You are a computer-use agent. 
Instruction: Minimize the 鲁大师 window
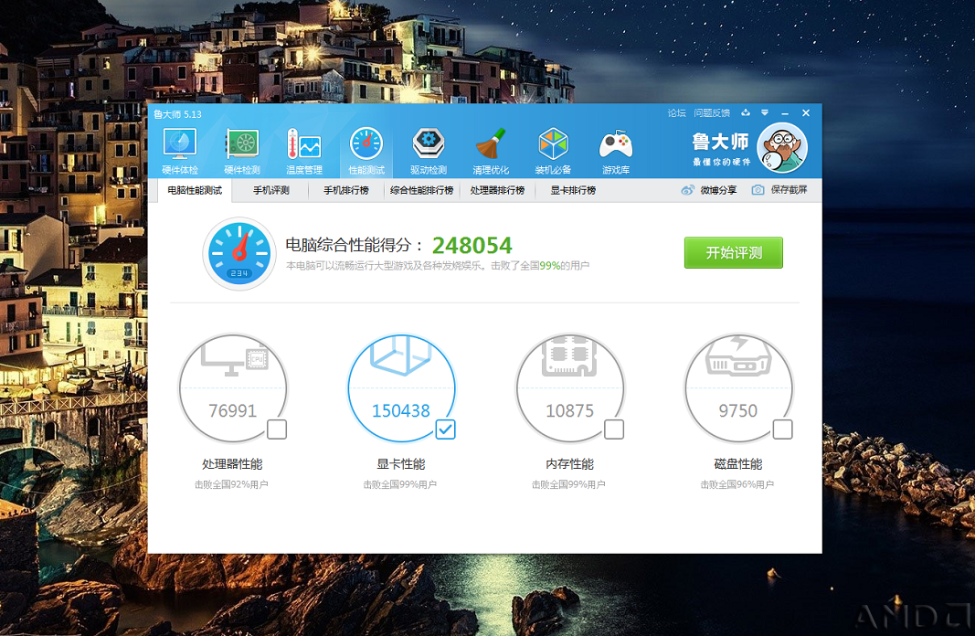pos(785,113)
